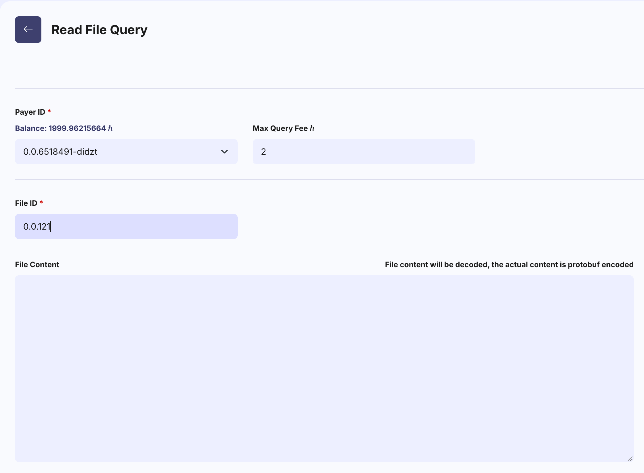The image size is (644, 473).
Task: Focus the Max Query Fee input field
Action: coord(364,152)
